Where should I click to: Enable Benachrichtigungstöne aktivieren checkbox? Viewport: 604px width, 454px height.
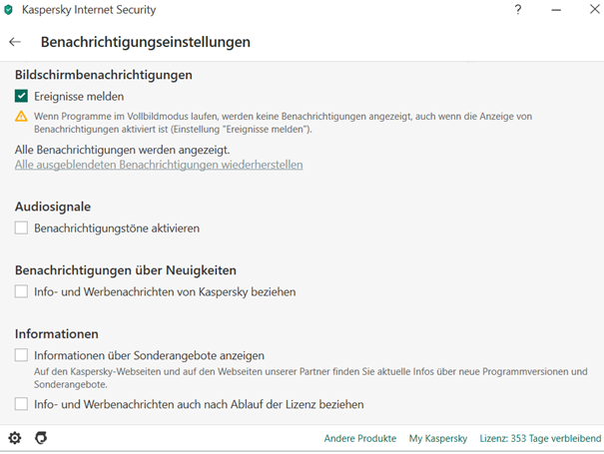(21, 227)
